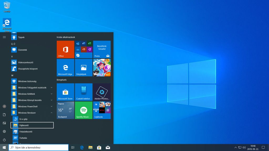Image resolution: width=269 pixels, height=151 pixels.
Task: Open Microsoft Store from the taskbar
Action: (x=99, y=147)
